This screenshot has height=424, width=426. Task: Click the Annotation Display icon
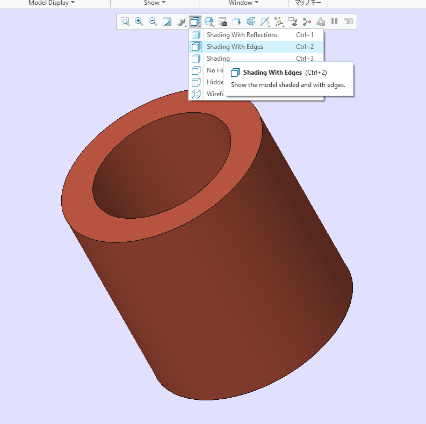pyautogui.click(x=293, y=22)
